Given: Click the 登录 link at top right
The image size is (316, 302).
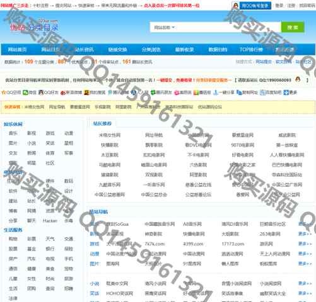Looking at the screenshot, I should click(x=279, y=6).
